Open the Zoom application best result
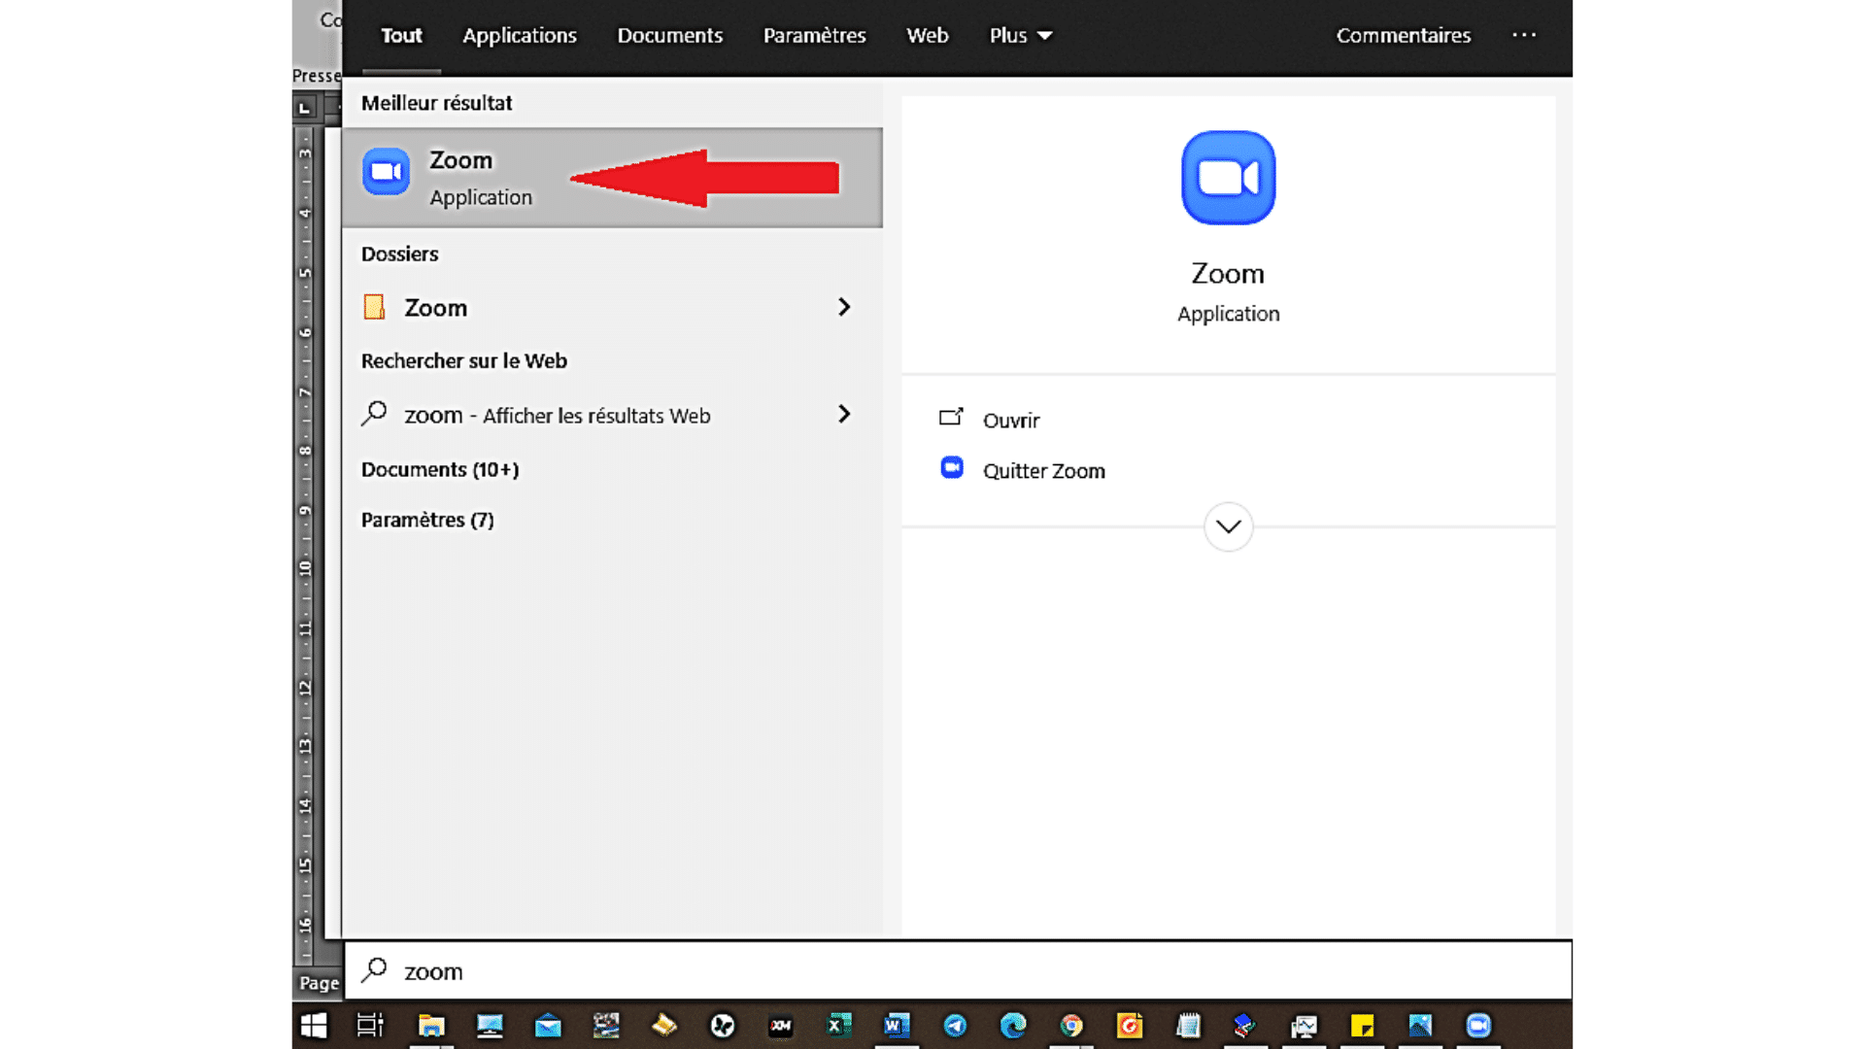1865x1049 pixels. [612, 178]
